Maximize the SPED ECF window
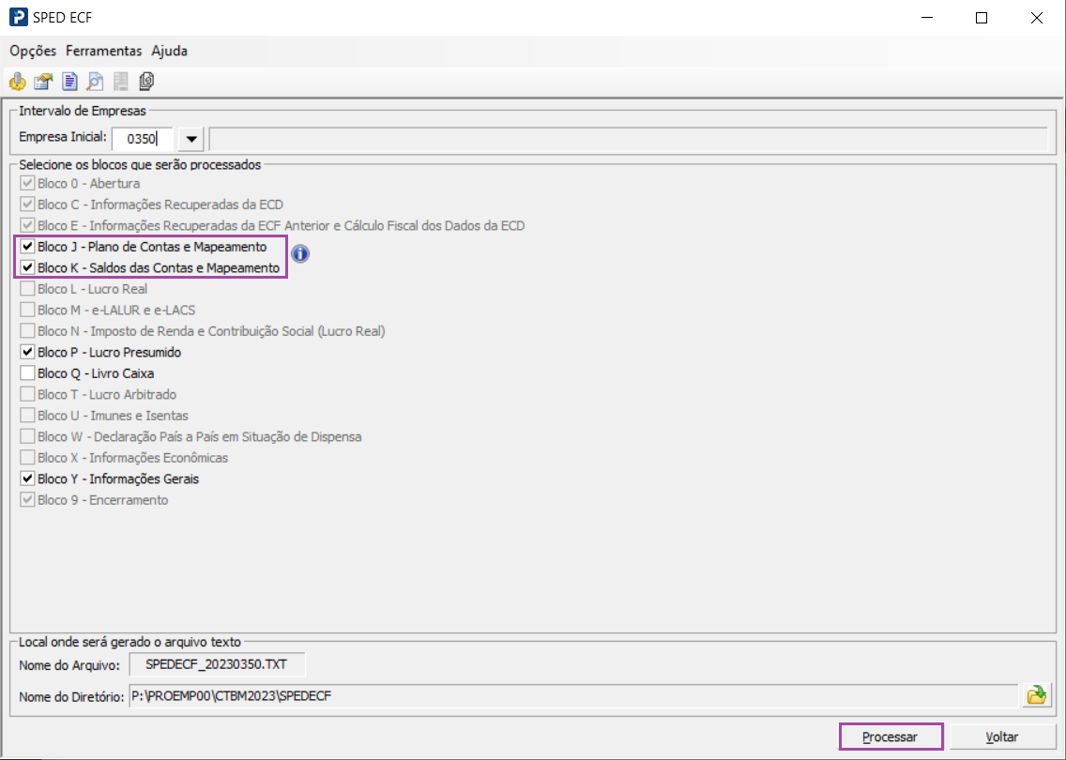 click(x=981, y=18)
